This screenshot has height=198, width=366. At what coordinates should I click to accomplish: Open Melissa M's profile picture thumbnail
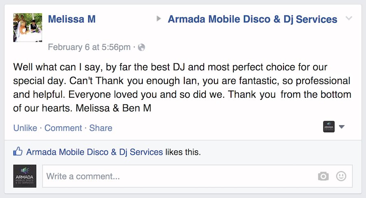[28, 28]
